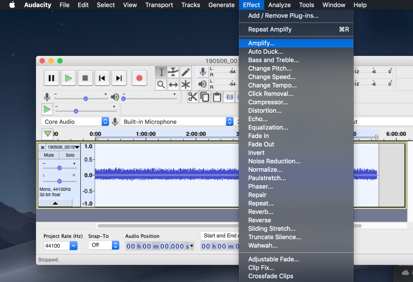The height and width of the screenshot is (282, 413).
Task: Choose Reverb... effect
Action: coord(296,212)
